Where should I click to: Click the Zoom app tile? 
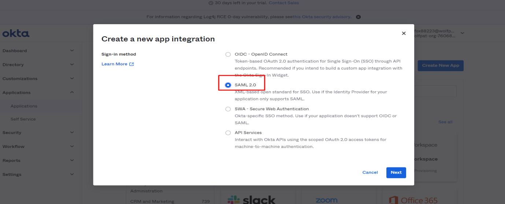coord(338,197)
